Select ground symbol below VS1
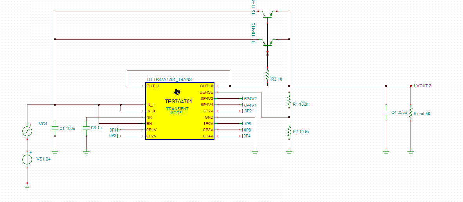Viewport: 463px width, 202px height. [x=27, y=187]
